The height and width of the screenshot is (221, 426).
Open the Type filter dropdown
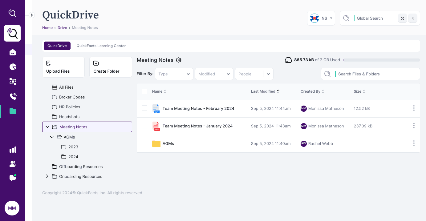(x=174, y=74)
